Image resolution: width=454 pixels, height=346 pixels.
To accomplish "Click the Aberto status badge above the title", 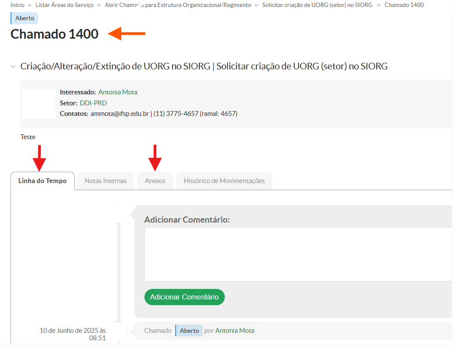I will pos(25,18).
